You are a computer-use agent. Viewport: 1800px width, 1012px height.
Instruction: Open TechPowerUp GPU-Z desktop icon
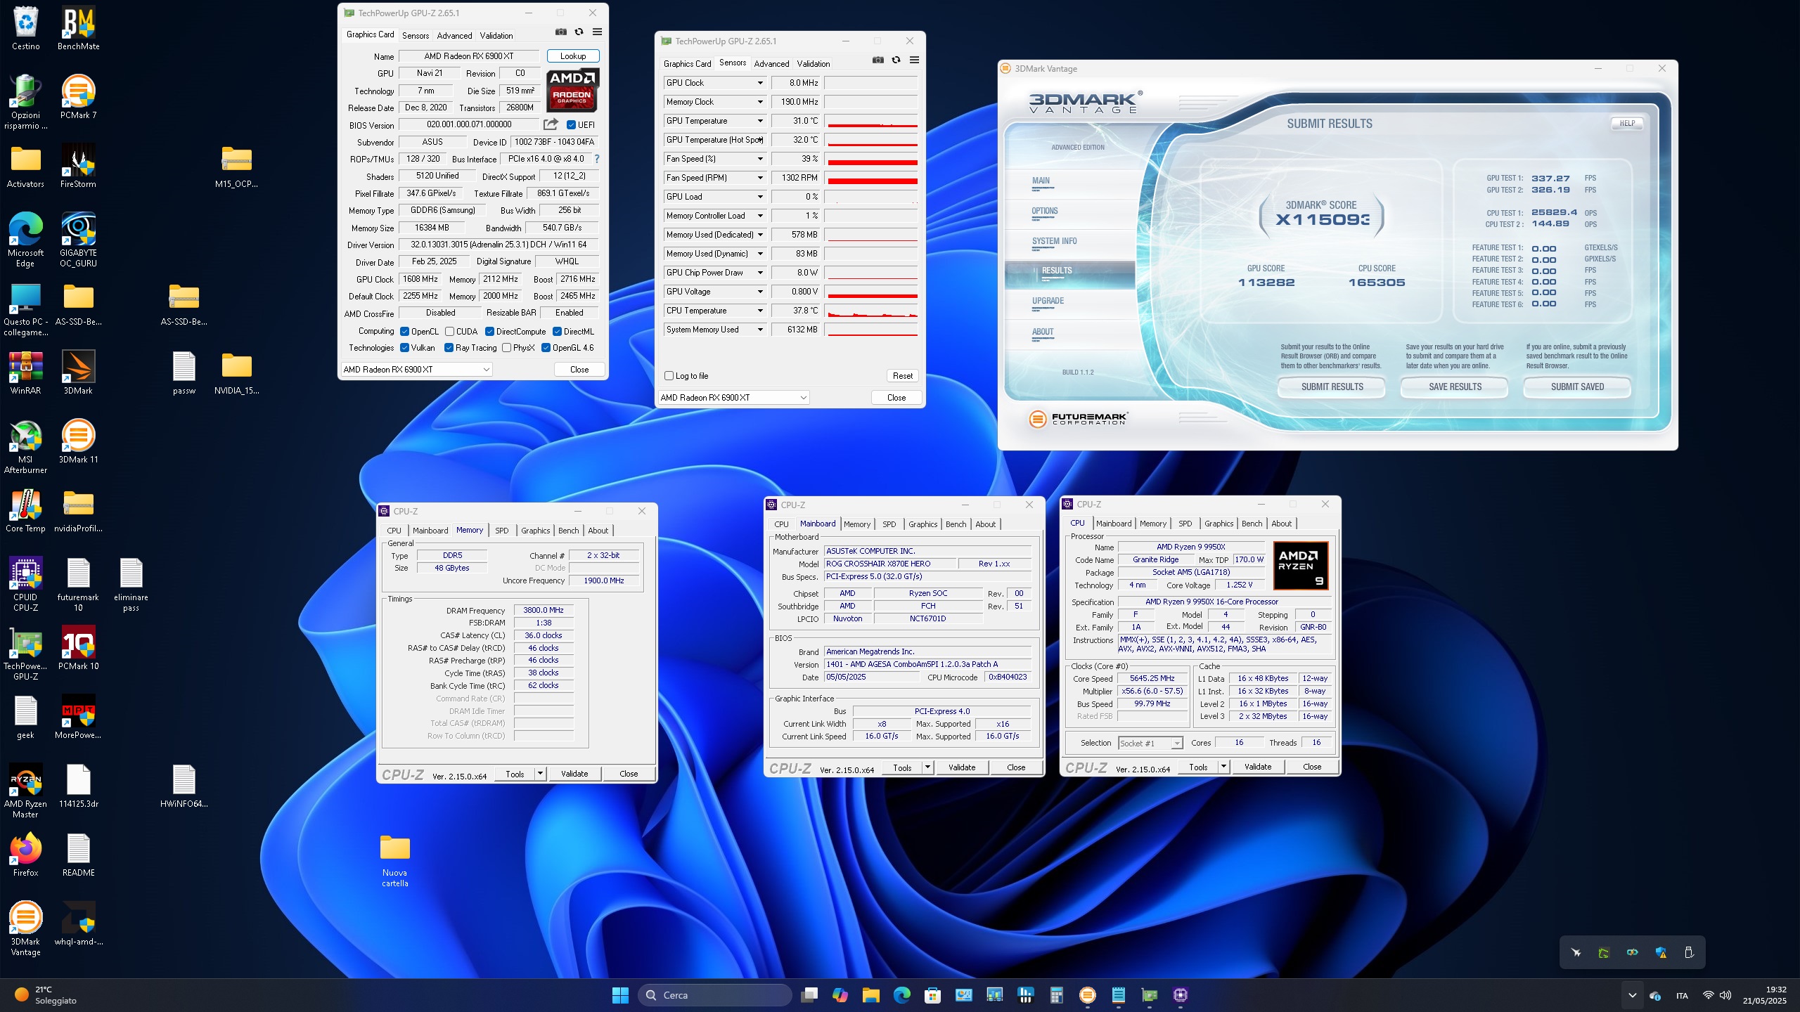tap(25, 652)
